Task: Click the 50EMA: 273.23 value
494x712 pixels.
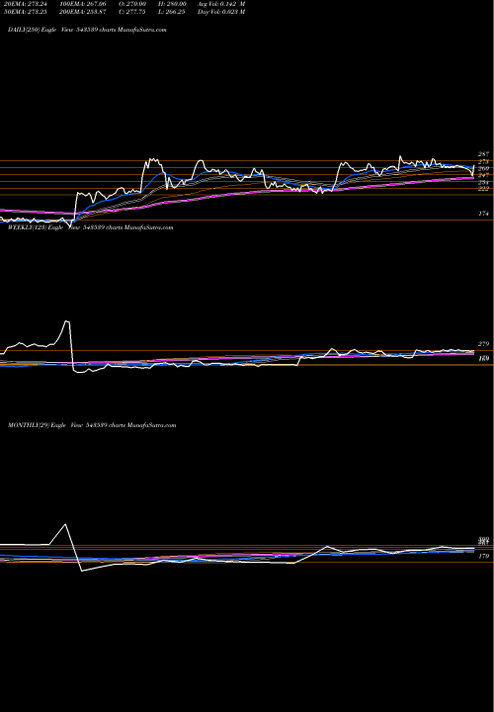Action: tap(25, 12)
